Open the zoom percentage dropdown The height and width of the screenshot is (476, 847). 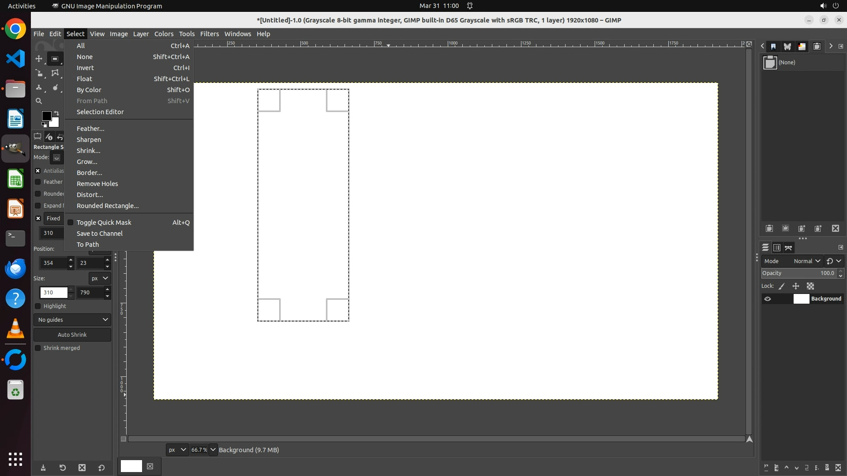coord(213,450)
